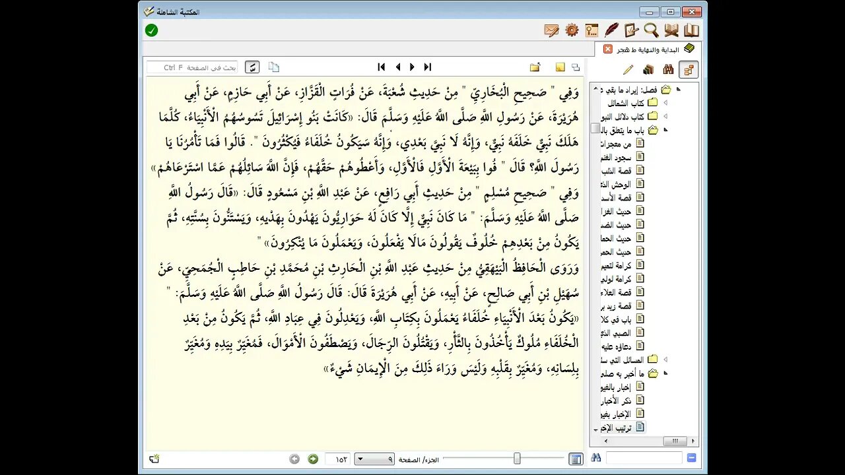Click the folder icon in reading toolbar
This screenshot has width=845, height=475.
[535, 67]
